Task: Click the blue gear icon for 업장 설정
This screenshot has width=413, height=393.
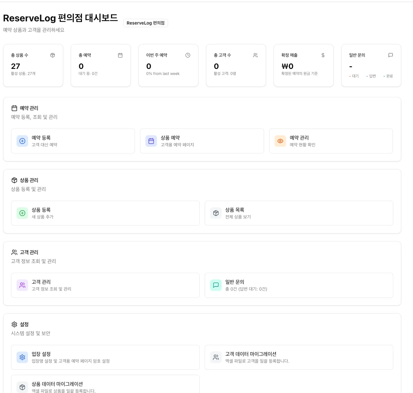Action: [x=22, y=357]
